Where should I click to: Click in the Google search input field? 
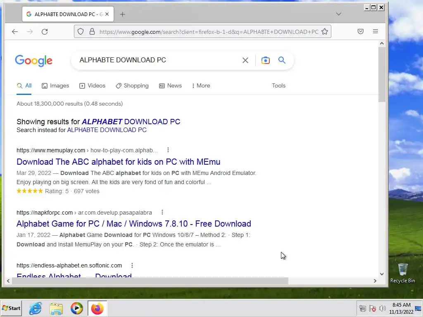coord(158,60)
